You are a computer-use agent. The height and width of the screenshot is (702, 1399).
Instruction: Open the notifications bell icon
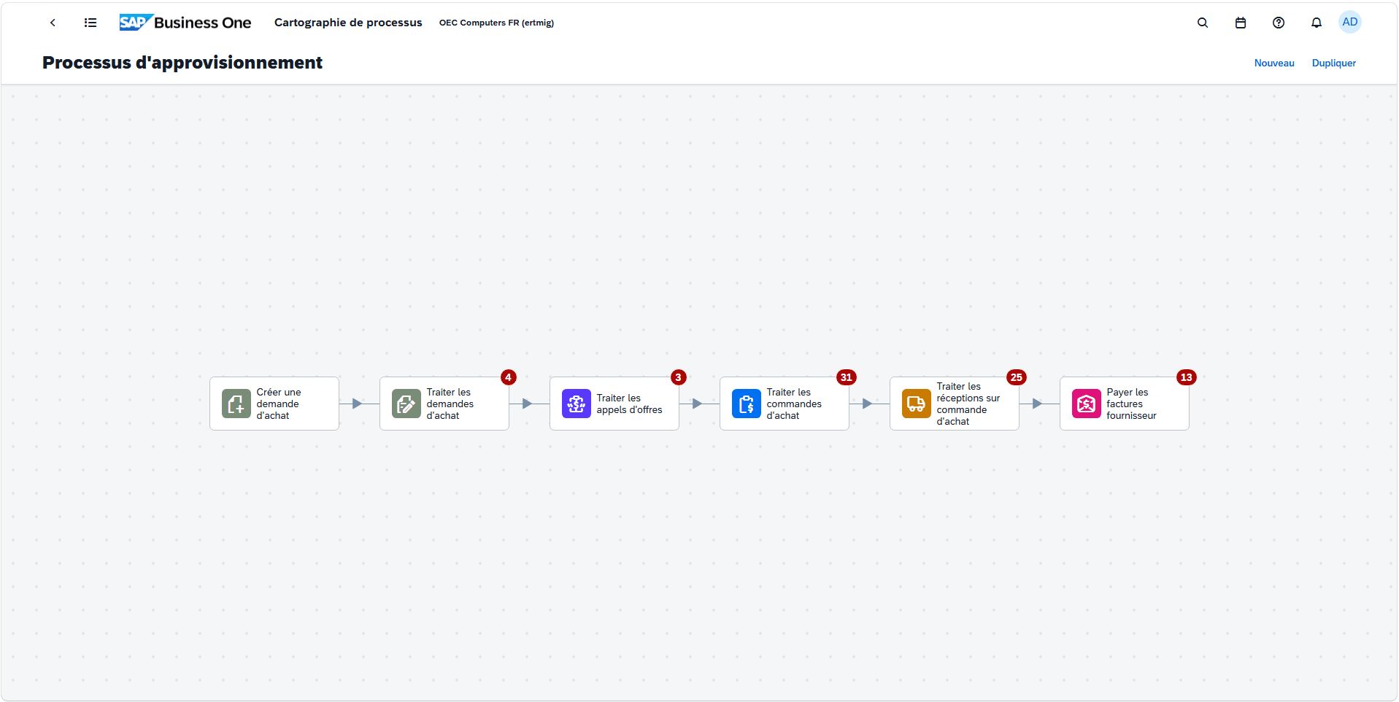[x=1317, y=23]
